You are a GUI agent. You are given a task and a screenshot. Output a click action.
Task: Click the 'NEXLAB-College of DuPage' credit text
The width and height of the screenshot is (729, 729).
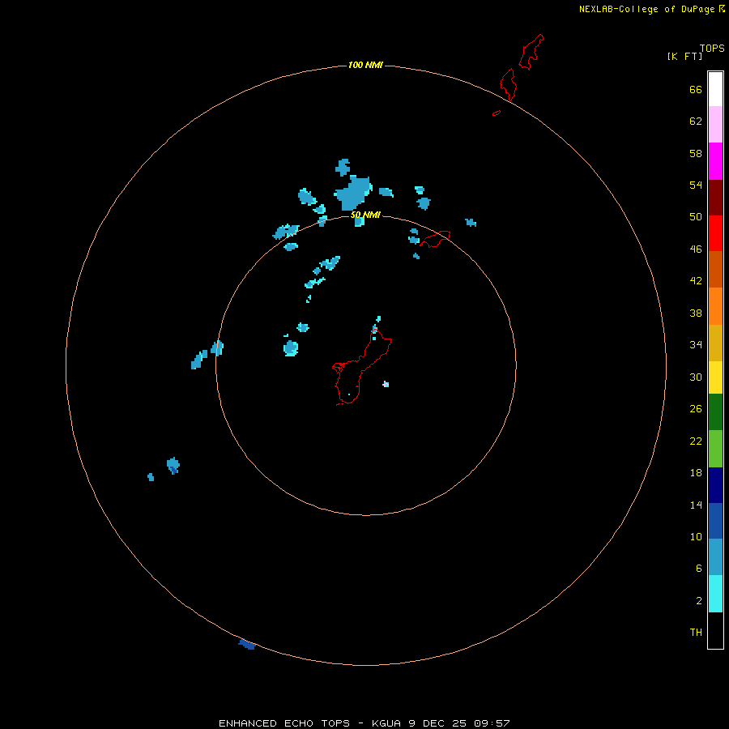[646, 9]
